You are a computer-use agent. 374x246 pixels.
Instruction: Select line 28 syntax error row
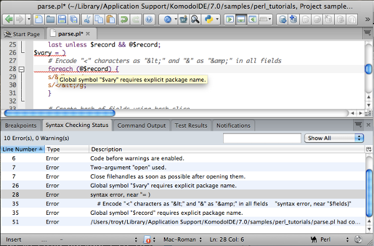pyautogui.click(x=183, y=194)
